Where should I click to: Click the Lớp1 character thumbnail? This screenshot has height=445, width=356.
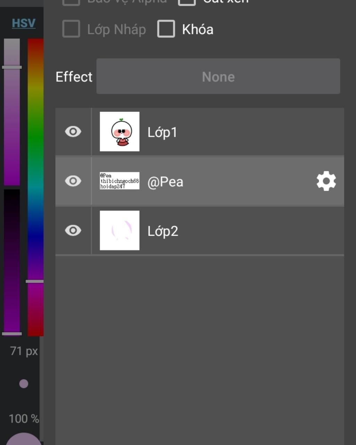[120, 131]
